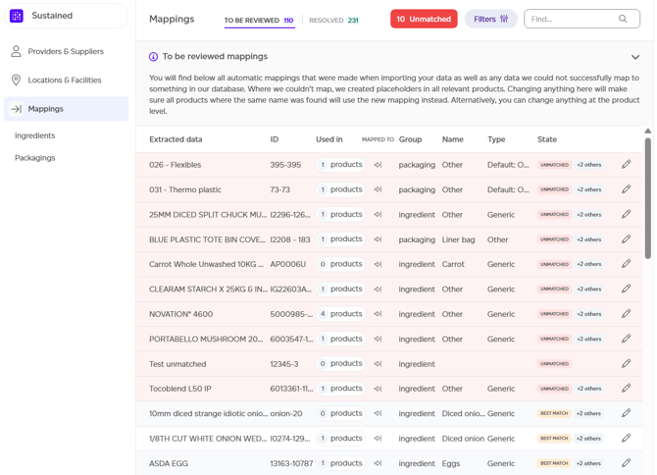Select Ingredients under Mappings
This screenshot has height=475, width=657.
[34, 135]
